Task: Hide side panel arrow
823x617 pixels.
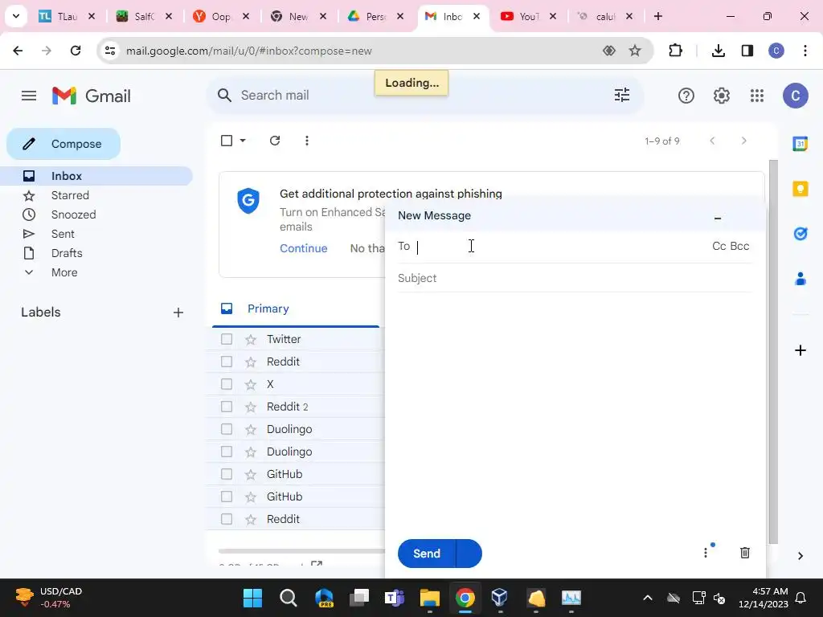Action: click(800, 556)
